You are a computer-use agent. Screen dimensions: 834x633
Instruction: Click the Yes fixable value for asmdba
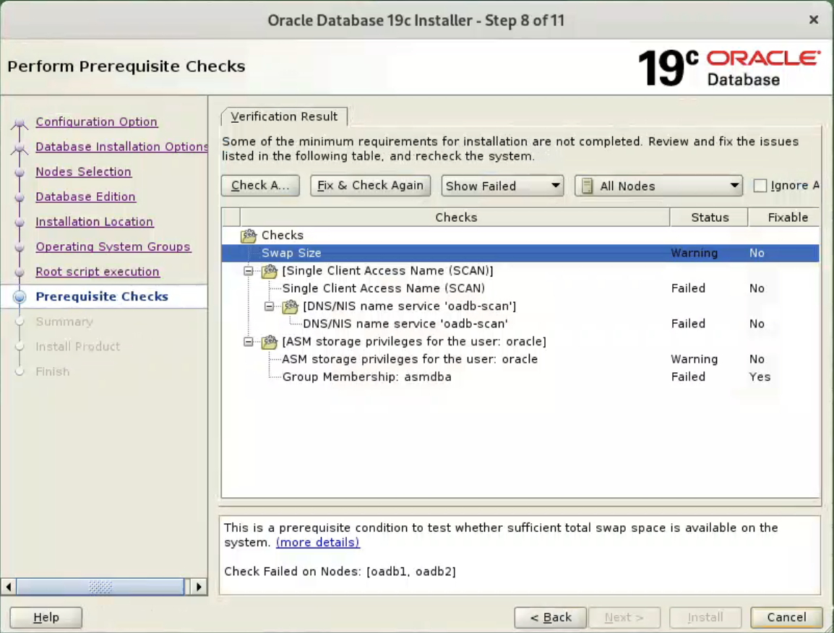coord(760,377)
